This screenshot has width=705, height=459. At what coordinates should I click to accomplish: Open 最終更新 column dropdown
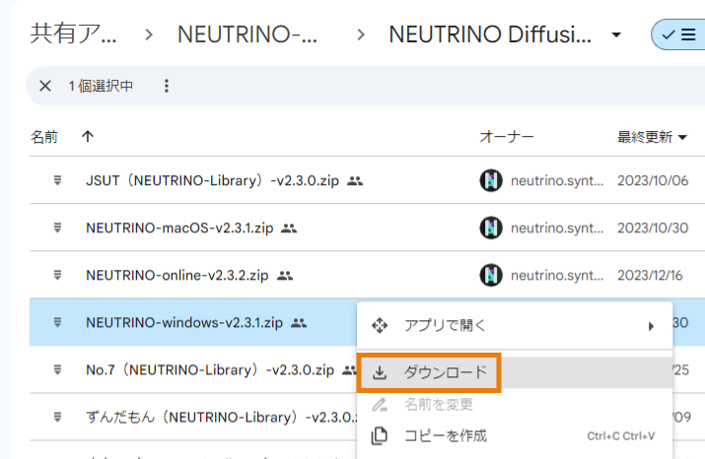(682, 137)
